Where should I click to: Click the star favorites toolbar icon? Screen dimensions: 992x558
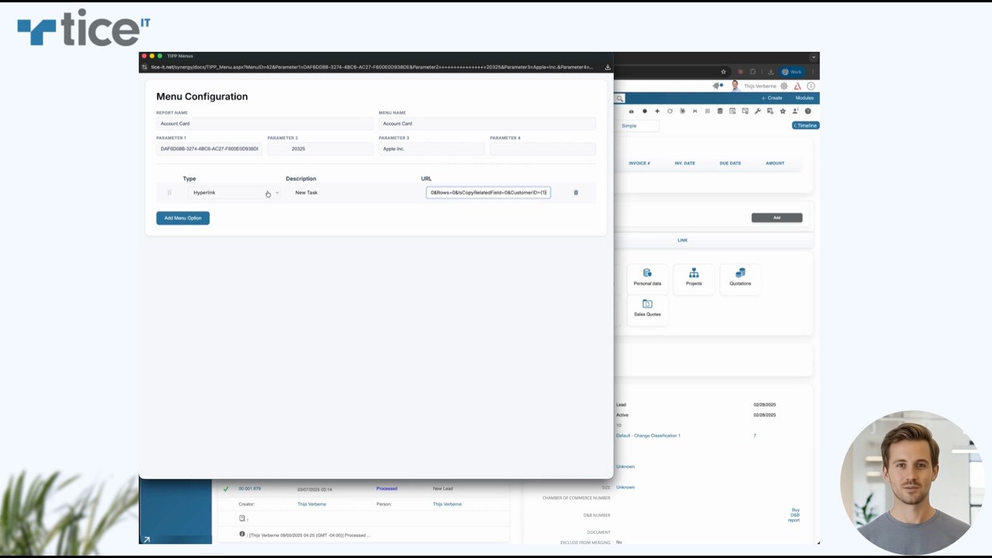tap(783, 111)
